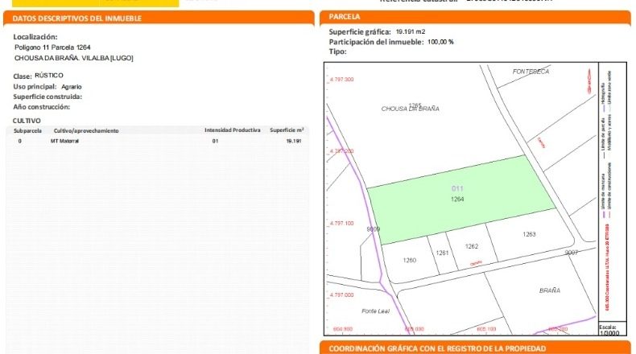Click the 9009 road label on the map
The height and width of the screenshot is (354, 636).
(x=374, y=229)
